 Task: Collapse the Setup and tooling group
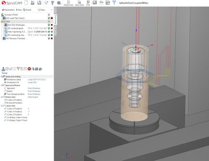[2, 77]
